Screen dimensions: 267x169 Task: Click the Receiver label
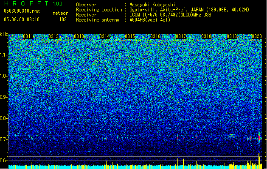point(86,15)
